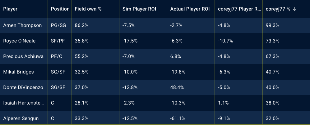Click the -61.1% Actual ROI value
This screenshot has height=125, width=310.
click(x=178, y=118)
